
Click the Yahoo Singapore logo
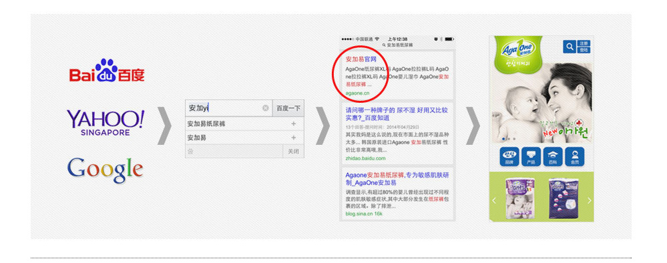click(x=105, y=123)
